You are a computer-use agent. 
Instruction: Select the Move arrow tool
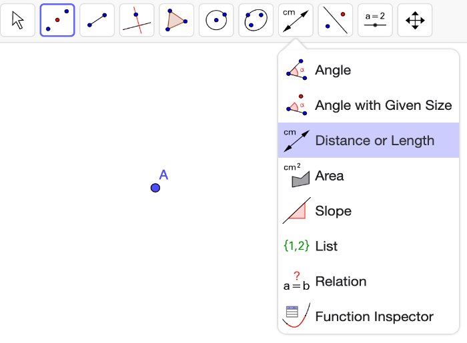click(17, 20)
